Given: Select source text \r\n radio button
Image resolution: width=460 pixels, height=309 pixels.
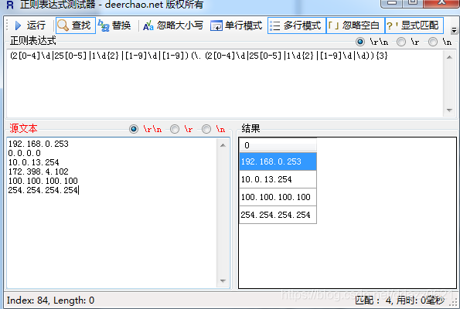Looking at the screenshot, I should coord(134,129).
